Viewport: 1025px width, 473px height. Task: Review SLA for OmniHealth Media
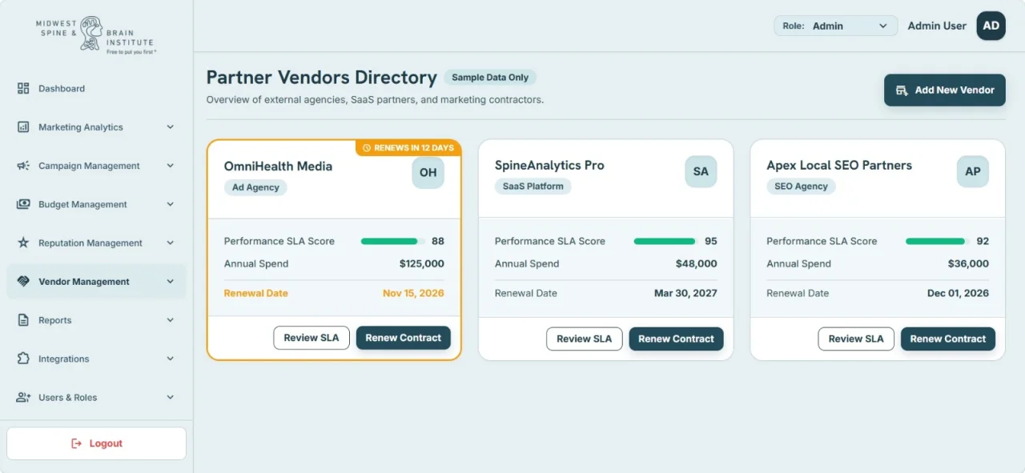pos(312,338)
